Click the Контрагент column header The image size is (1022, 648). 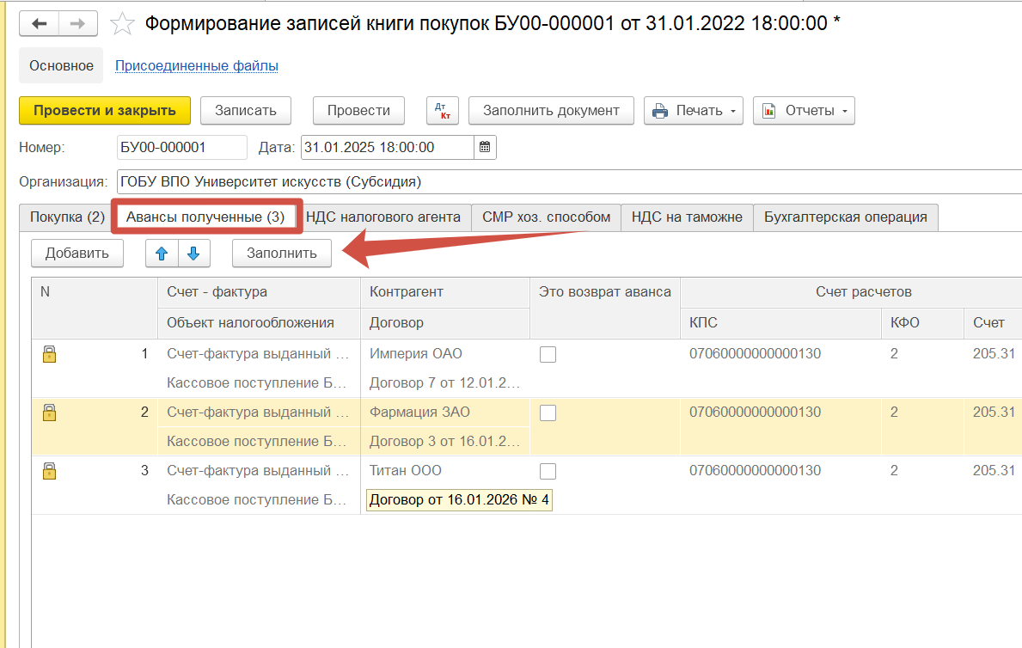coord(445,292)
